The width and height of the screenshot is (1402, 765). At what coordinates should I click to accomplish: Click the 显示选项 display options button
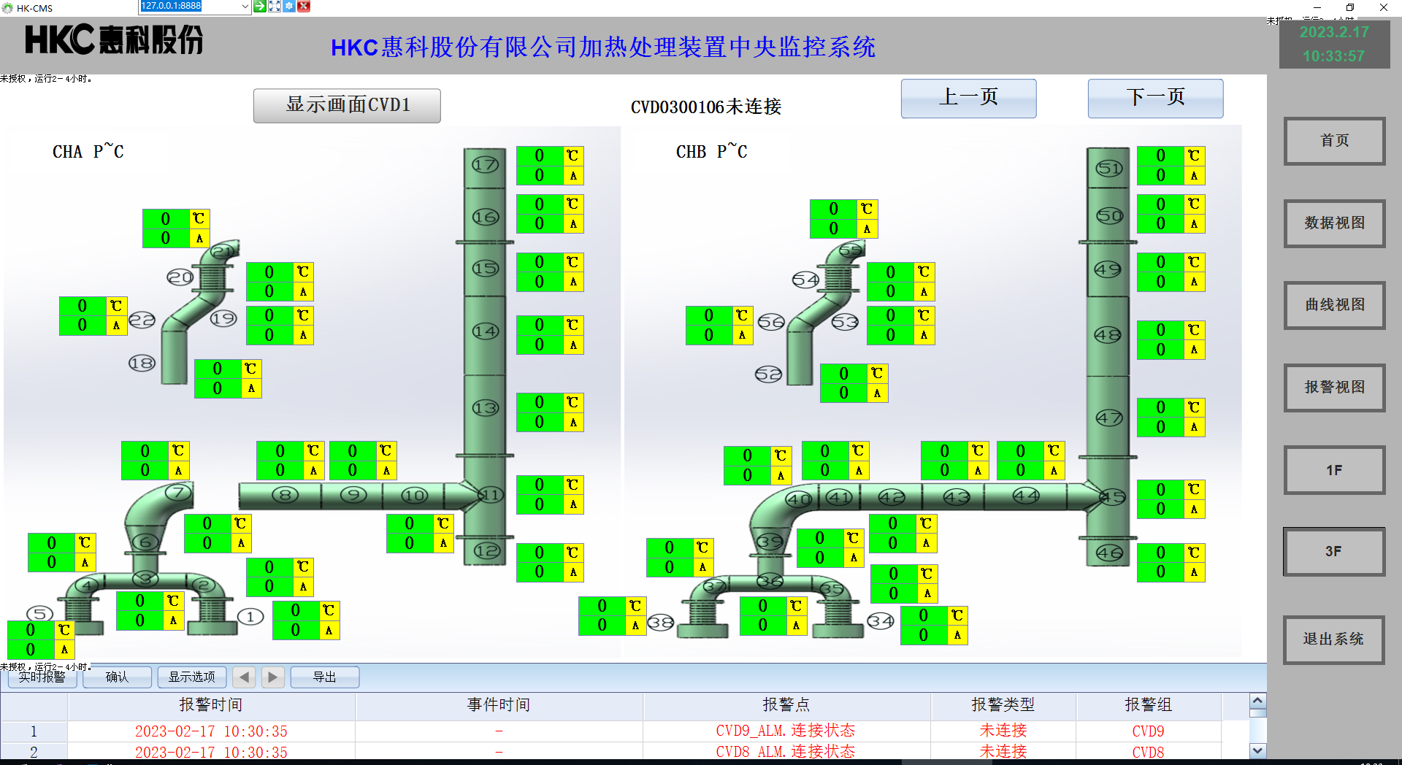(x=192, y=677)
